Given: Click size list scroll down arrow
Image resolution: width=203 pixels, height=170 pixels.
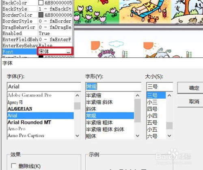Looking at the screenshot, I should click(x=169, y=135).
